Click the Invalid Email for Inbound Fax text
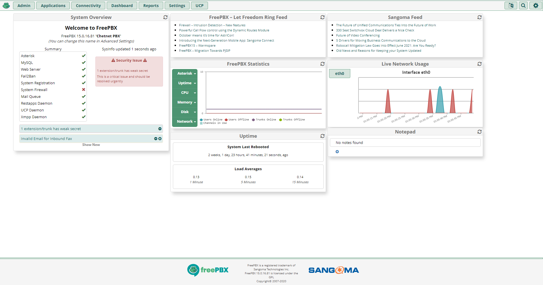Screen dimensions: 543x285 [46, 139]
